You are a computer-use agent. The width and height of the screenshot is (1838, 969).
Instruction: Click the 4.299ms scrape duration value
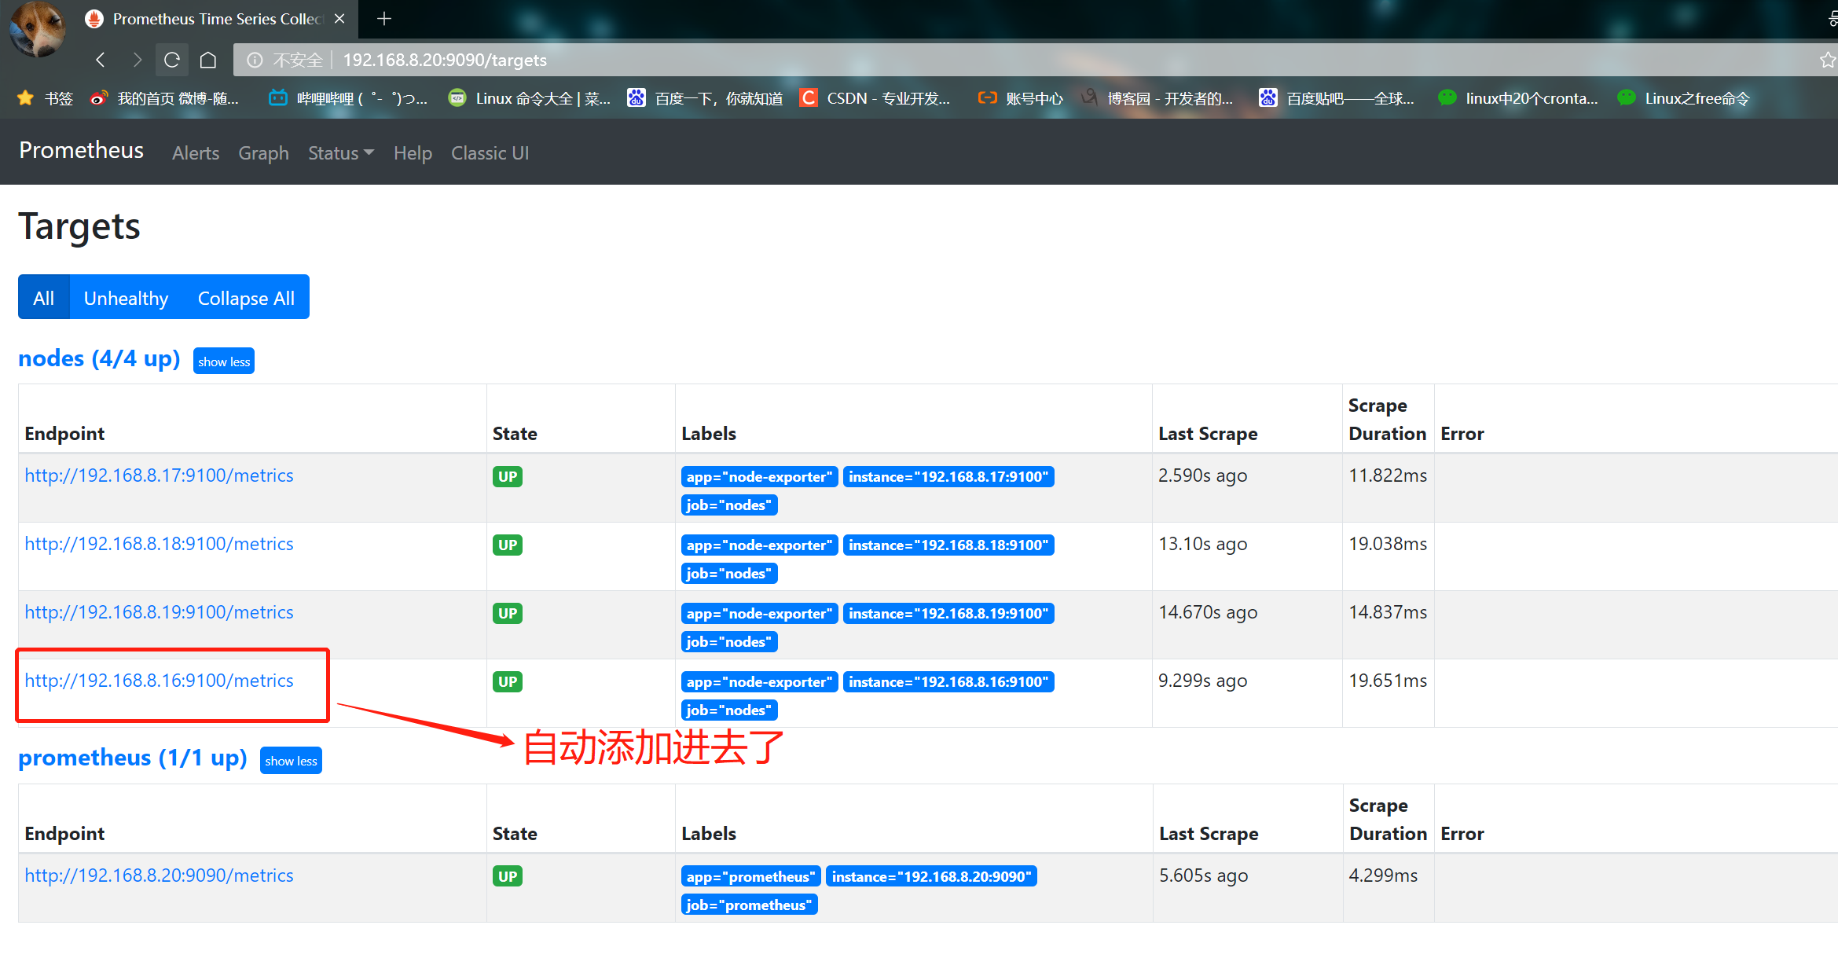click(x=1383, y=875)
